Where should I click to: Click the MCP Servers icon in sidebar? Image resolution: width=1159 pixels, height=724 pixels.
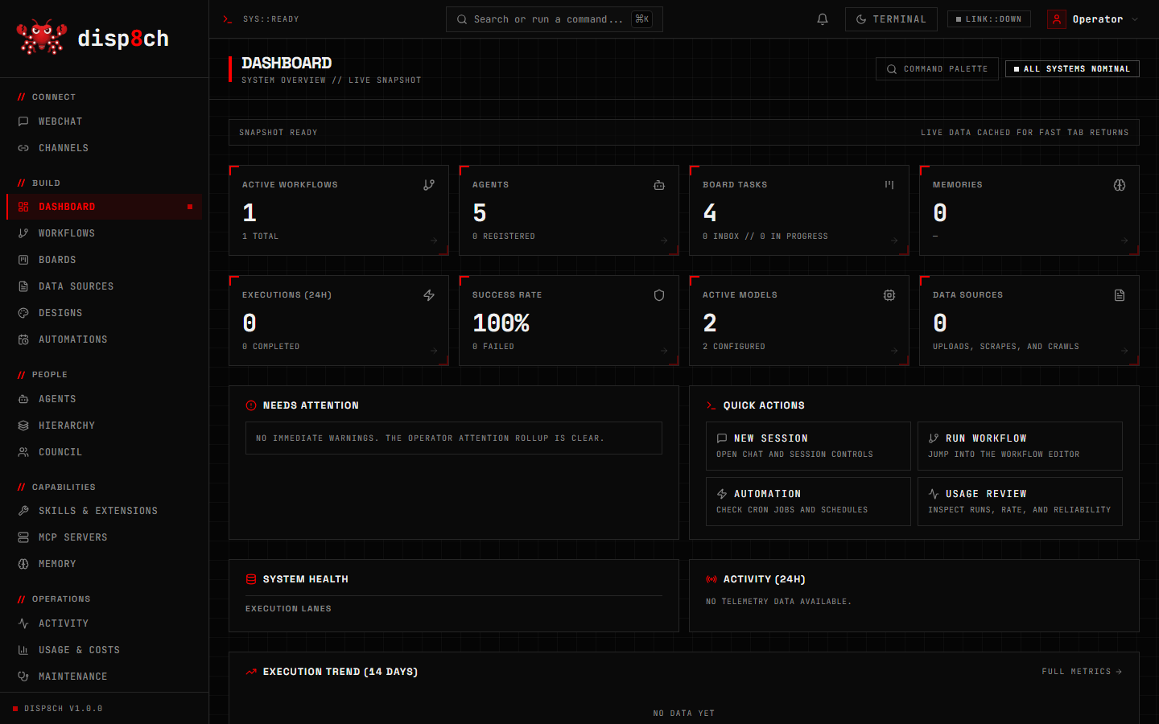click(x=23, y=537)
